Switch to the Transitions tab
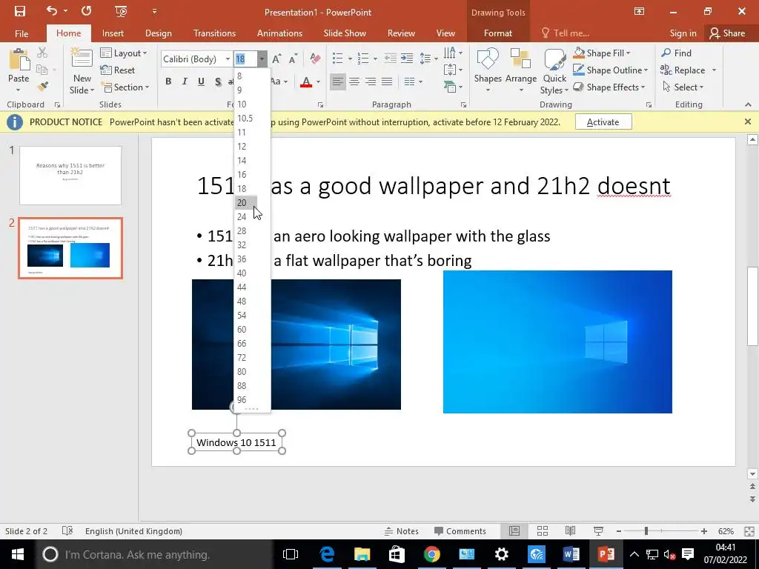The height and width of the screenshot is (569, 759). coord(214,33)
